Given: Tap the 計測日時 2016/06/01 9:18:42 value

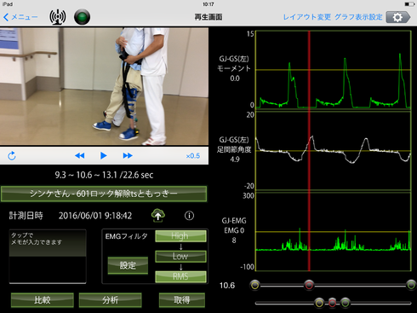Looking at the screenshot, I should click(95, 216).
